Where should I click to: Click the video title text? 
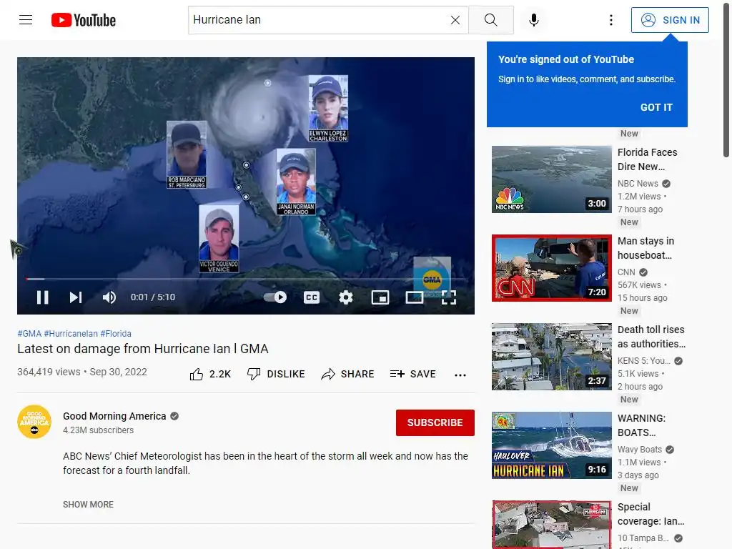pyautogui.click(x=143, y=349)
